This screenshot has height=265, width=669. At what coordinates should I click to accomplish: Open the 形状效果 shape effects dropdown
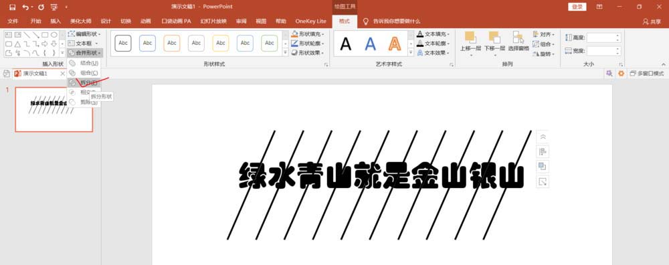click(x=308, y=52)
